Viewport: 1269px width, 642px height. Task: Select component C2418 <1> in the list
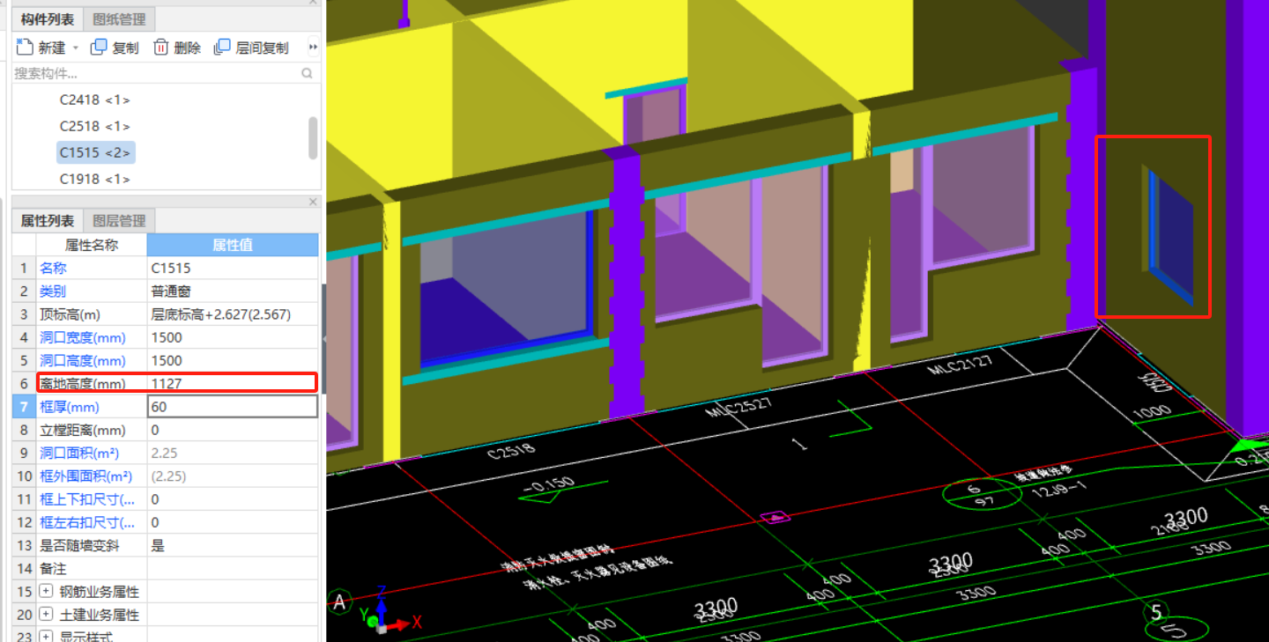point(95,100)
